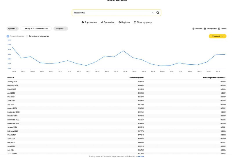Open the All regions dropdown
Viewport: 232px width, 158px height.
coord(61,29)
